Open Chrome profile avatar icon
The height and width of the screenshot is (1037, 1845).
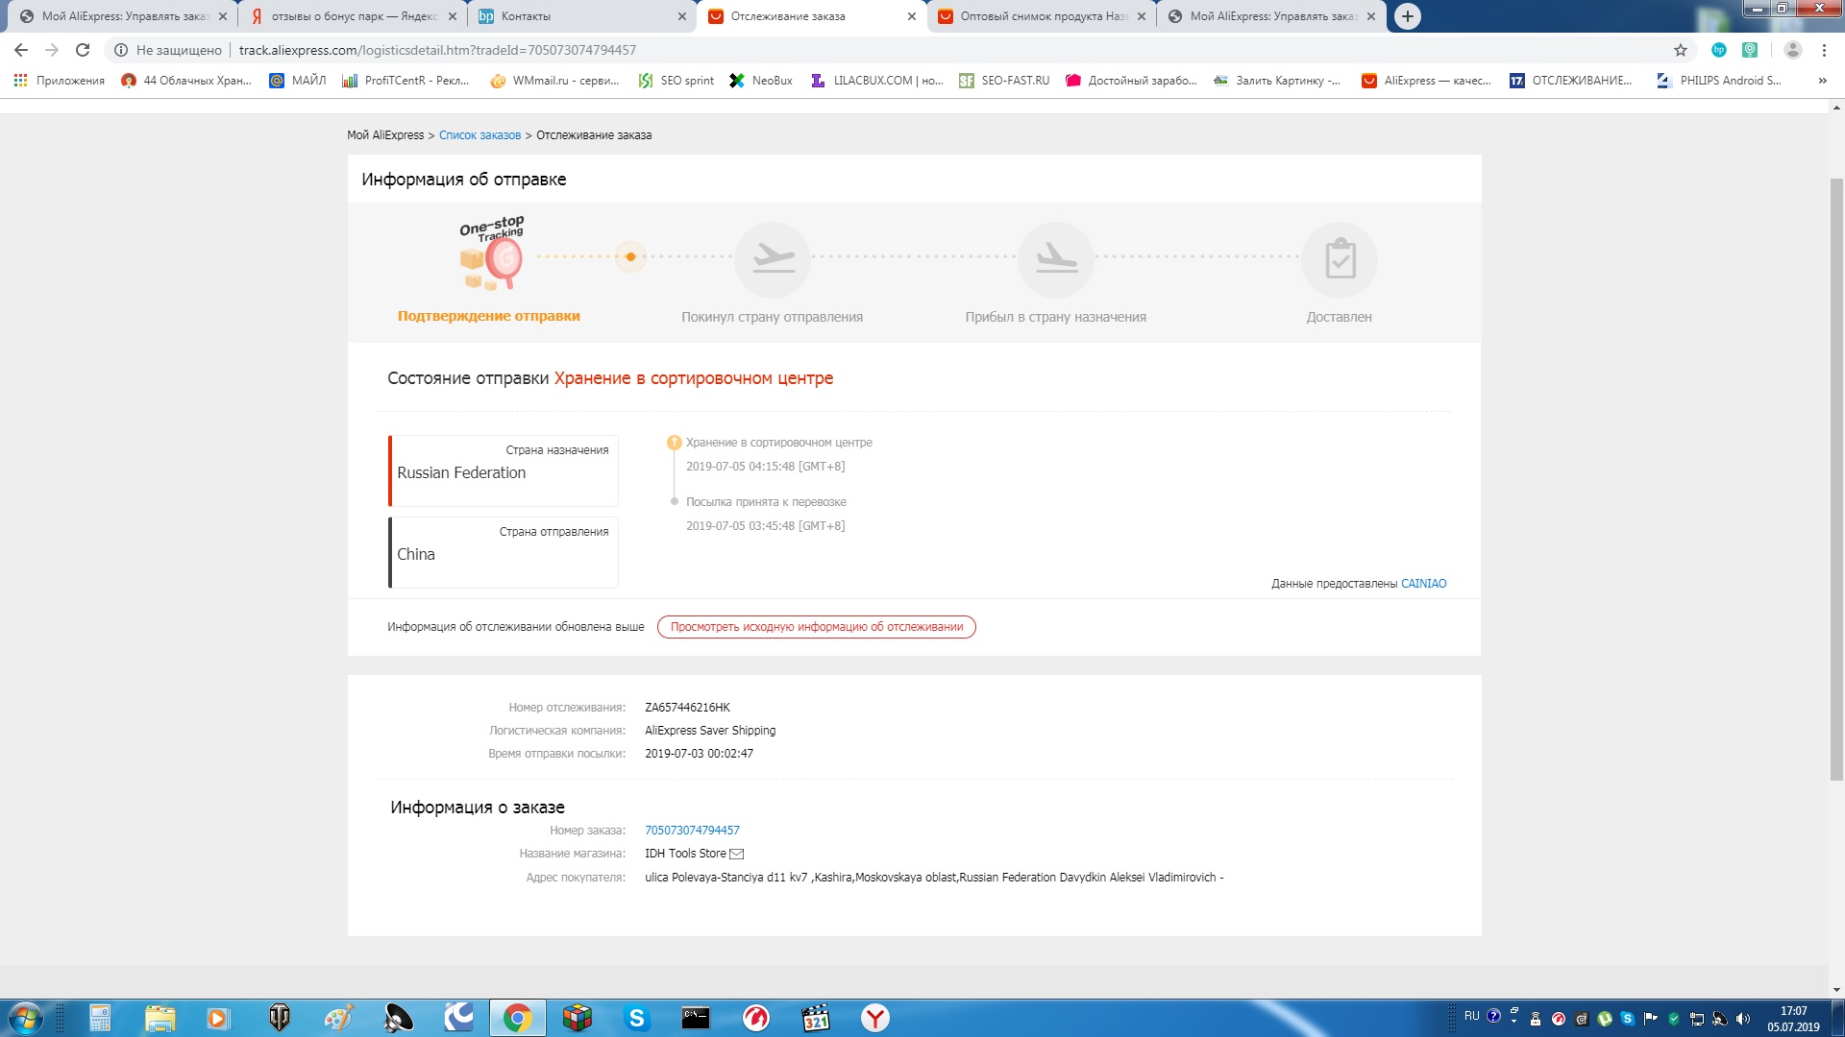pyautogui.click(x=1792, y=50)
